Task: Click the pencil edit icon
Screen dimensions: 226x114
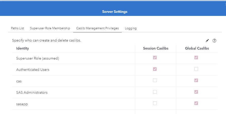Action: pyautogui.click(x=207, y=41)
